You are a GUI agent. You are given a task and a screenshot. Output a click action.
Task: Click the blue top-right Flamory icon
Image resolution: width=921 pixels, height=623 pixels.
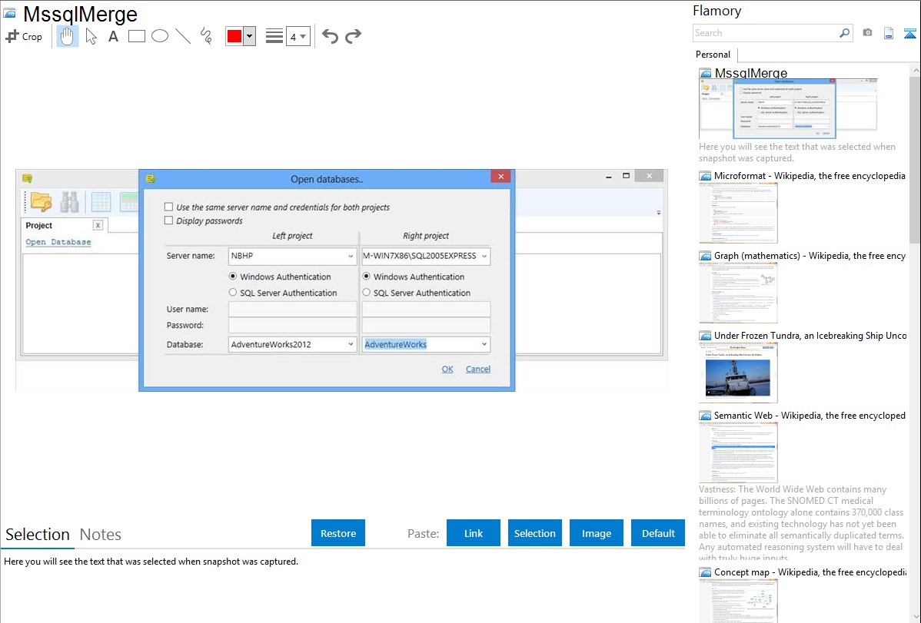pos(909,33)
